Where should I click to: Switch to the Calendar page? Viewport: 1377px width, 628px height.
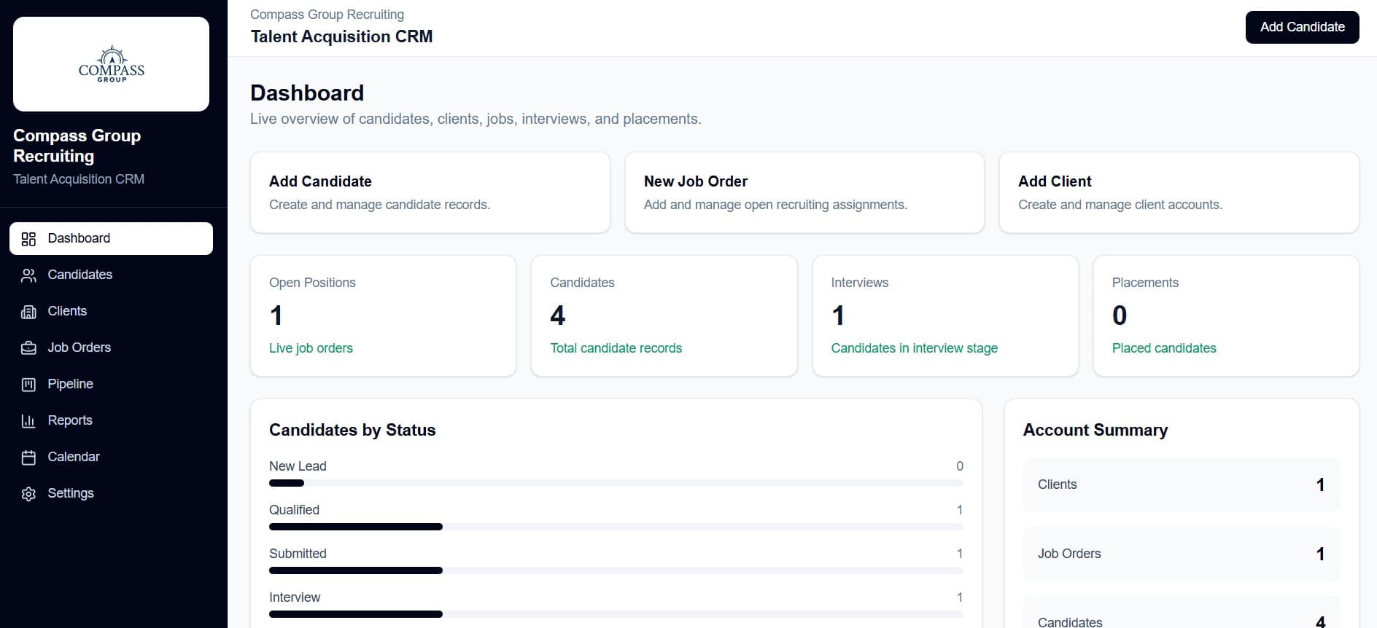pos(111,457)
